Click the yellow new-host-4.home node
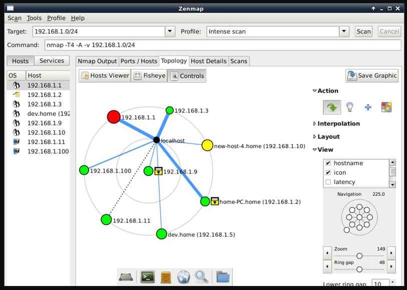 (x=207, y=145)
